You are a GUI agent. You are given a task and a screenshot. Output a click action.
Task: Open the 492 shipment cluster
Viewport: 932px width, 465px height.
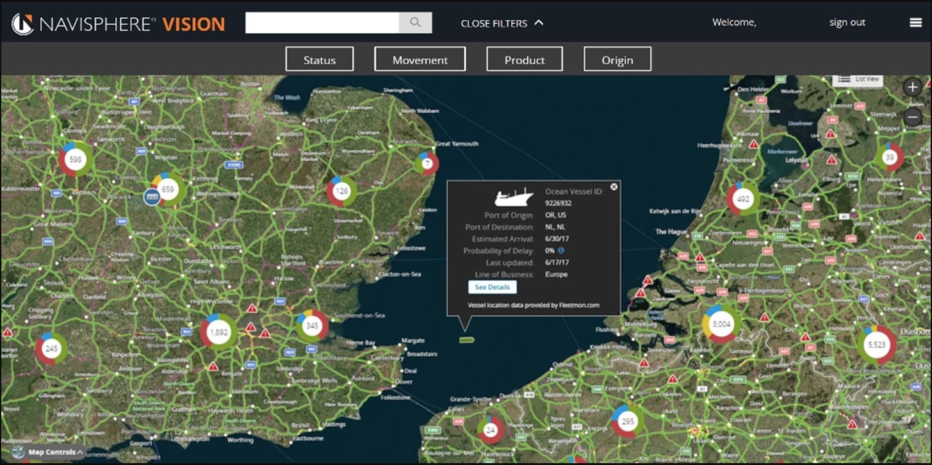(743, 199)
